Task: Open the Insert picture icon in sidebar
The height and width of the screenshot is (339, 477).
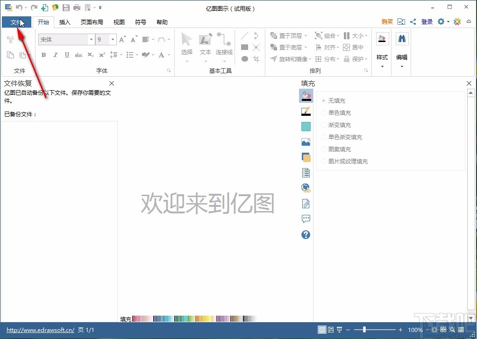Action: 306,141
